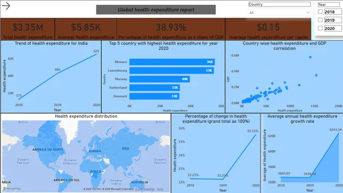Screen dimensions: 343x193
Task: Click the 5665.03 growth rate label
Action: pos(284,173)
